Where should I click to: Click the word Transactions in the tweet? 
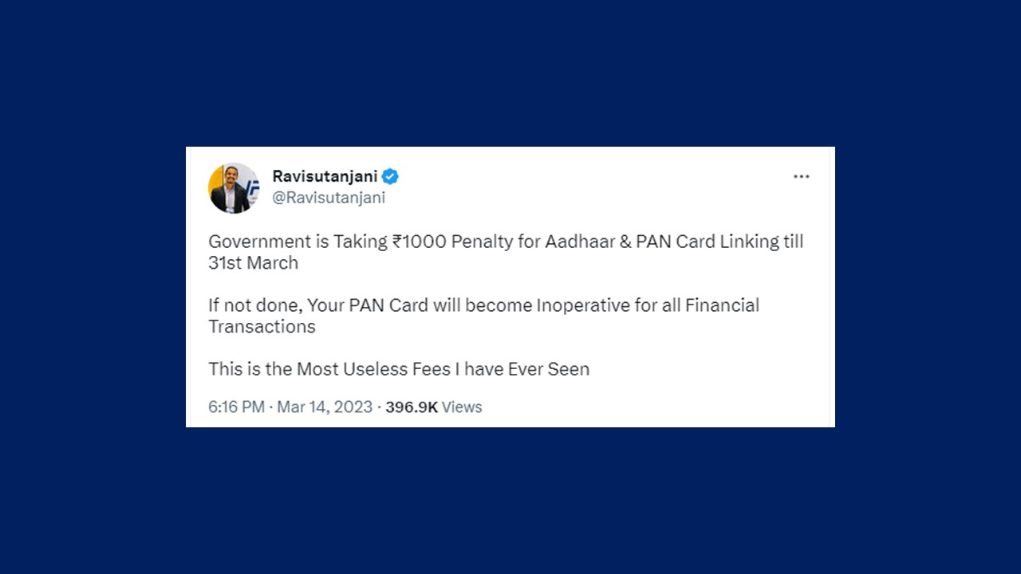[262, 326]
